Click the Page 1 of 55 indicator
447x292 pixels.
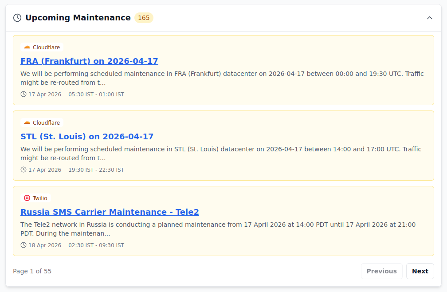coord(32,271)
